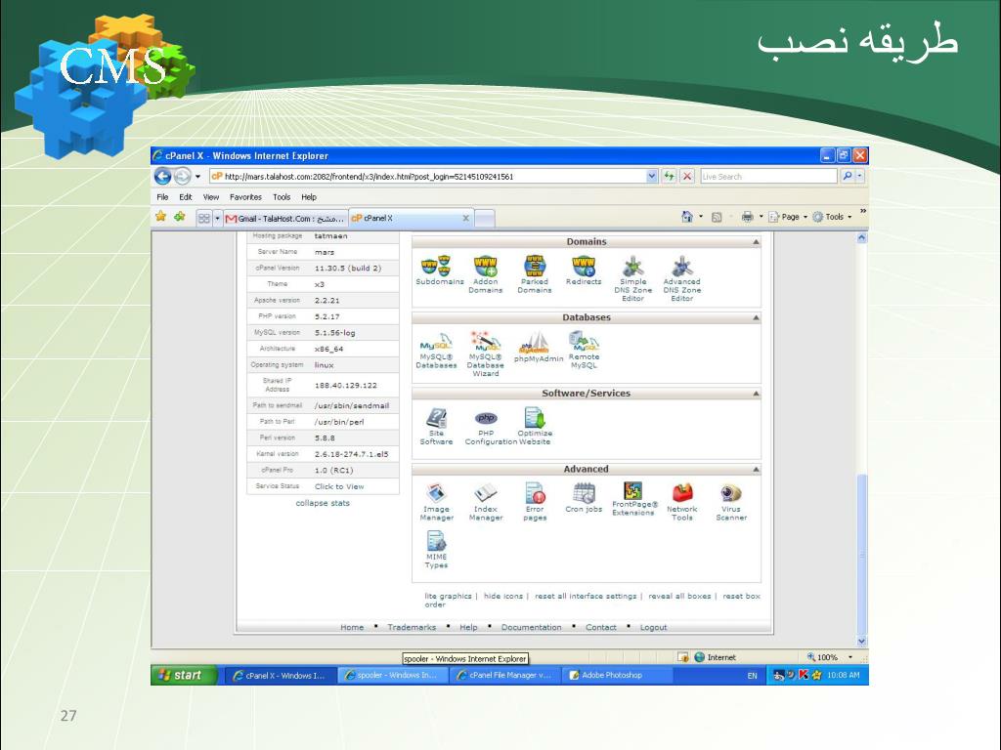The width and height of the screenshot is (1001, 750).
Task: Click the Click to View service status
Action: tap(339, 486)
